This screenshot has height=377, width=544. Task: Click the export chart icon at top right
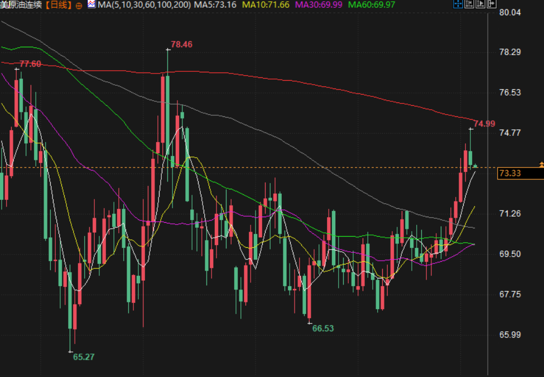coord(491,4)
